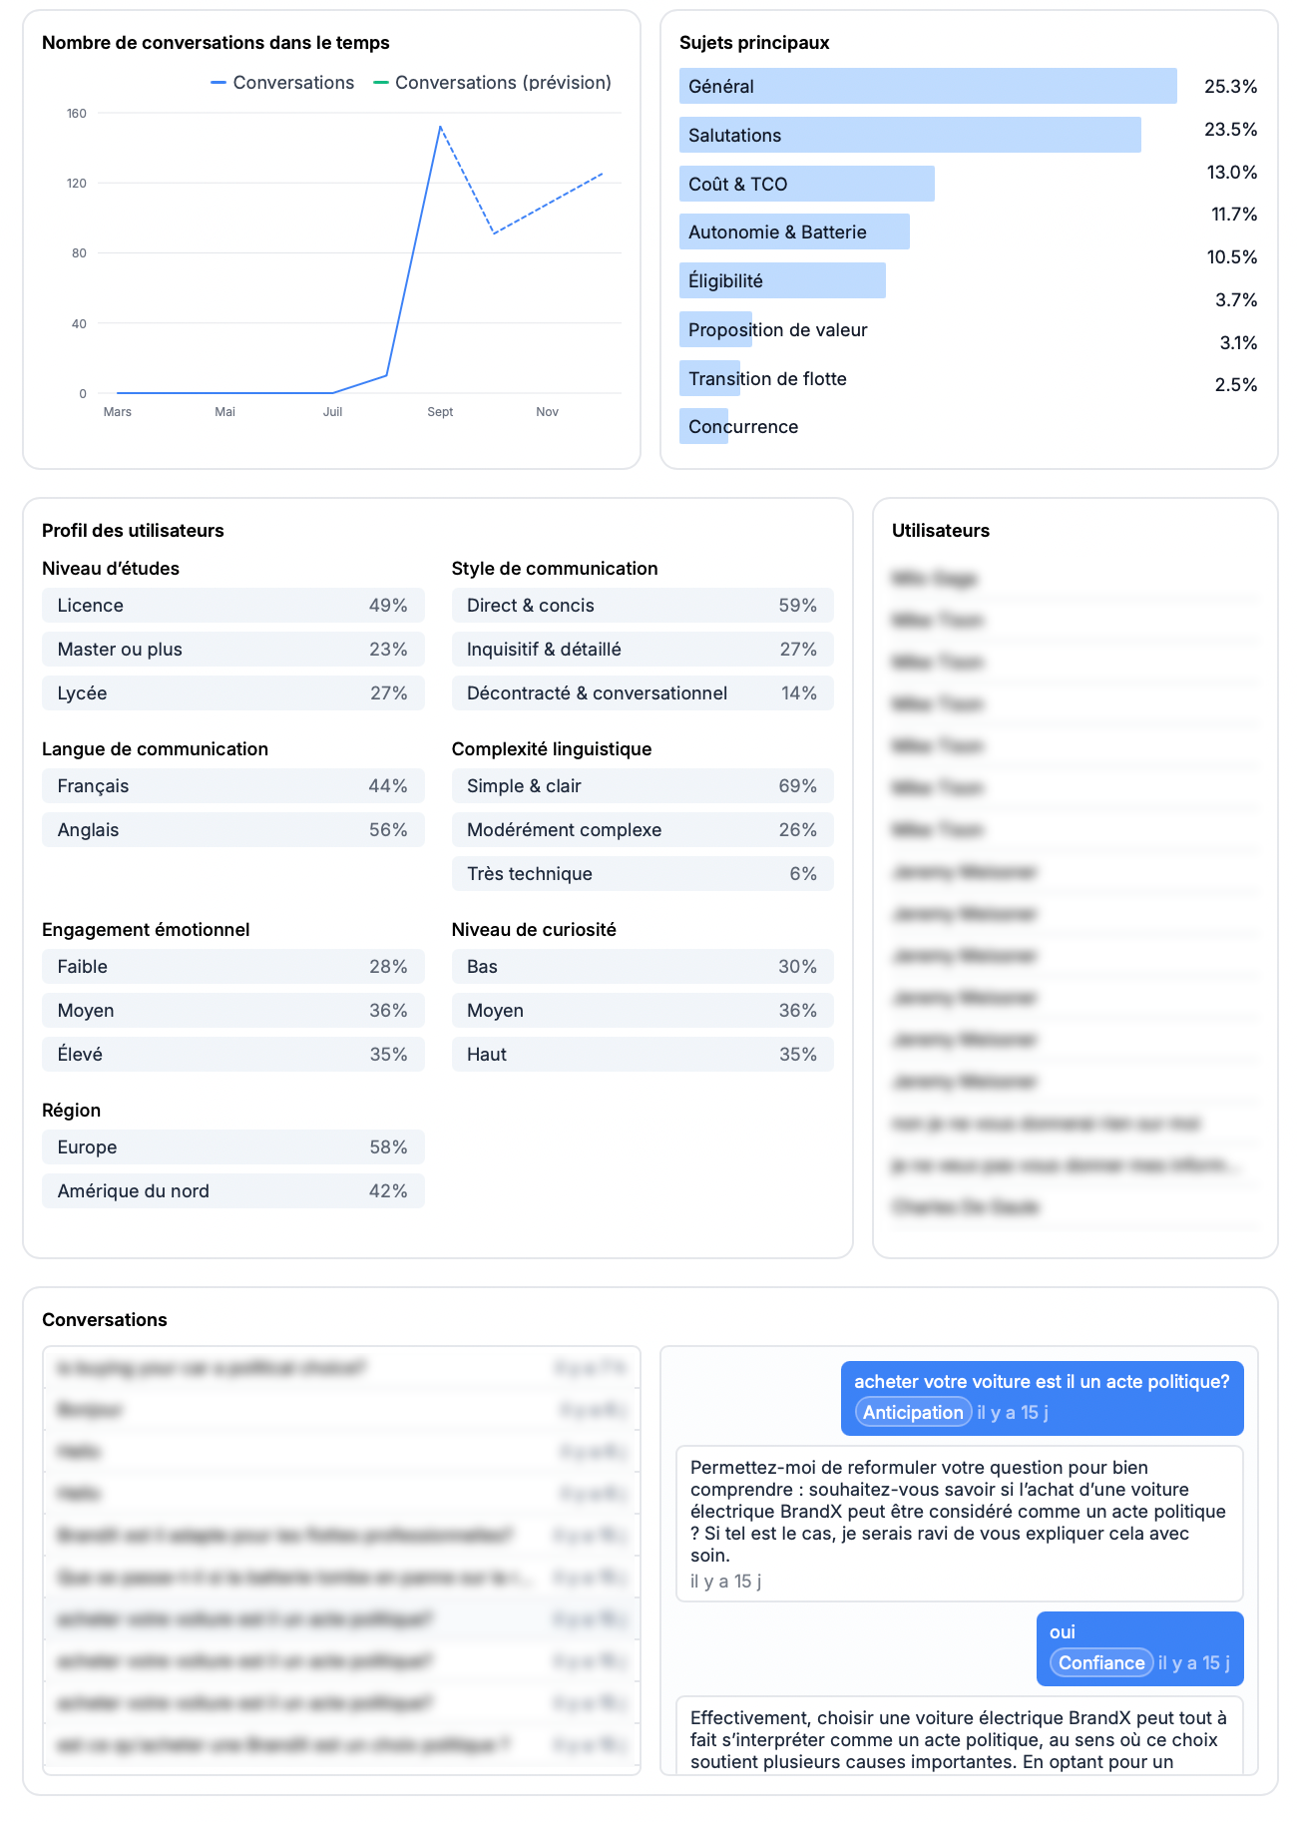Toggle the Conversations (prévision) legend entry

tap(493, 83)
